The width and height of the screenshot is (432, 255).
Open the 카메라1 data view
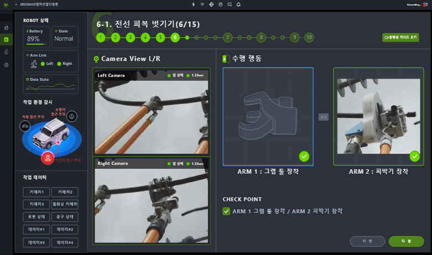tap(36, 192)
